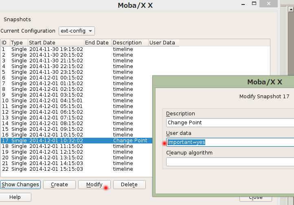Sort by the ID column header
Viewport: 294px width, 205px height.
pyautogui.click(x=5, y=43)
